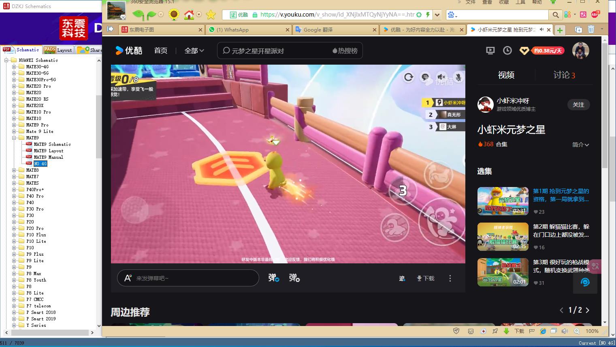Click the paw search engine icon

pyautogui.click(x=451, y=15)
